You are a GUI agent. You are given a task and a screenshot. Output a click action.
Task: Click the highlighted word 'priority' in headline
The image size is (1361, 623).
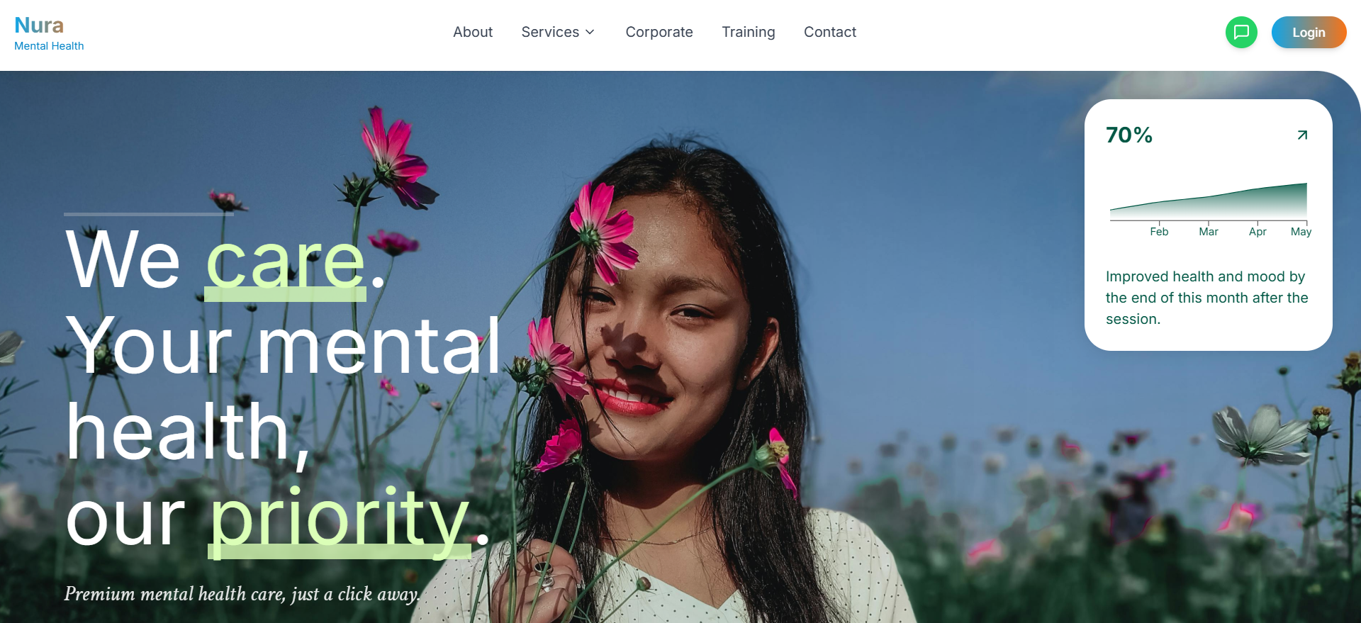(x=340, y=521)
